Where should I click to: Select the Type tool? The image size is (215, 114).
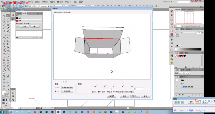point(8,22)
